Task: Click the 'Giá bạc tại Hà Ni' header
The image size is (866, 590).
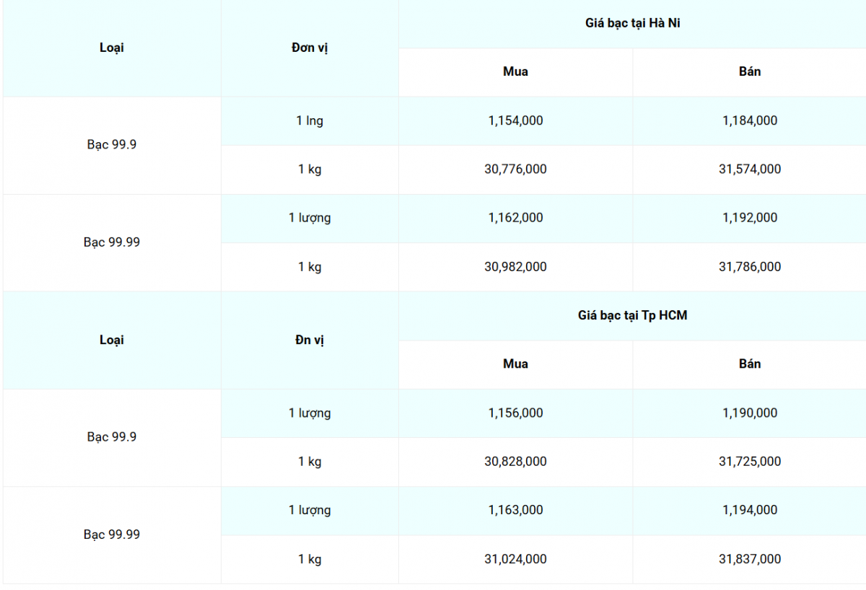Action: (632, 23)
